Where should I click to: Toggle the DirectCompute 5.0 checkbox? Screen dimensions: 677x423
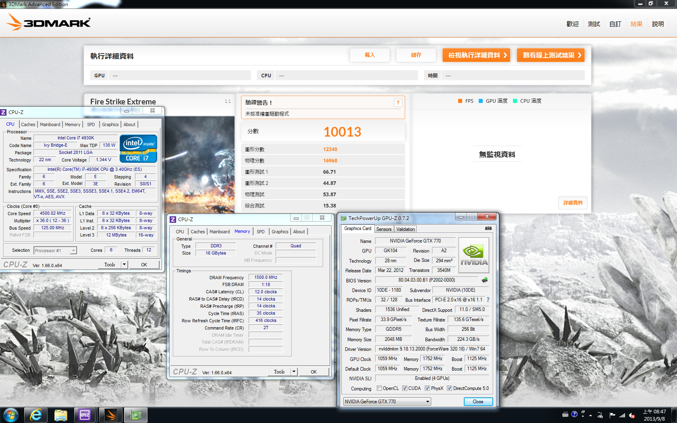(449, 388)
